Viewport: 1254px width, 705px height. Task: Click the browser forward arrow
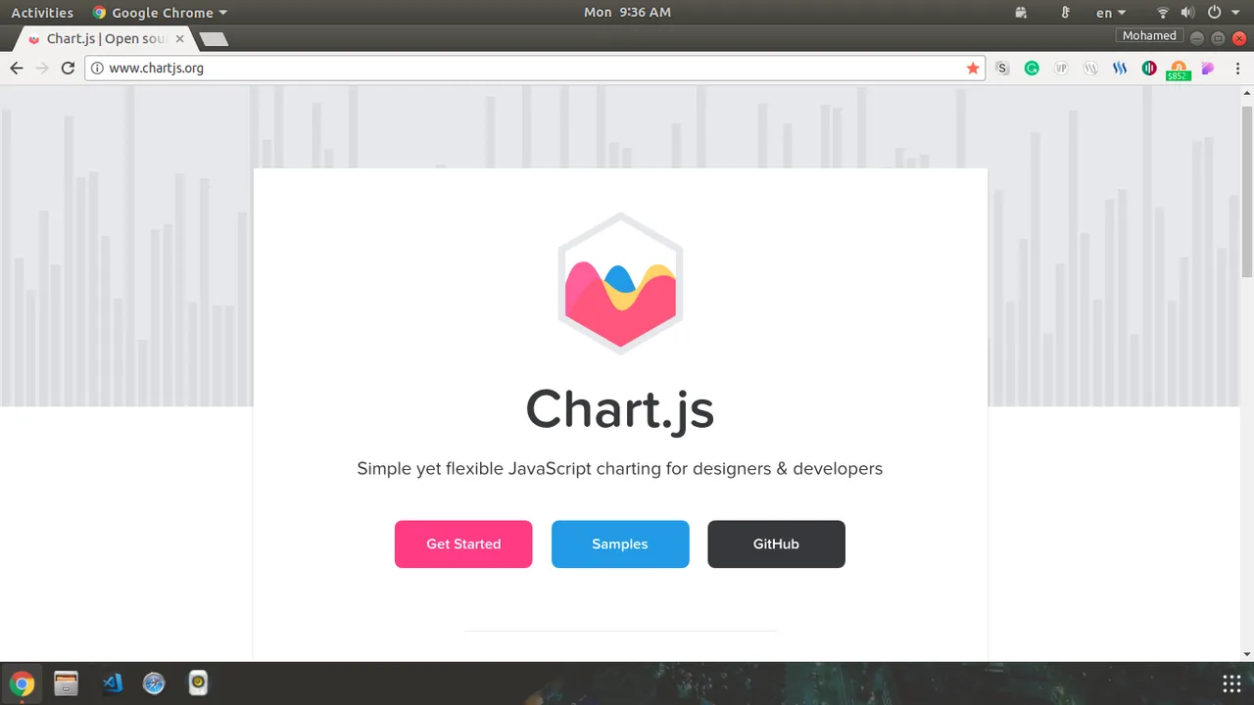click(x=41, y=68)
